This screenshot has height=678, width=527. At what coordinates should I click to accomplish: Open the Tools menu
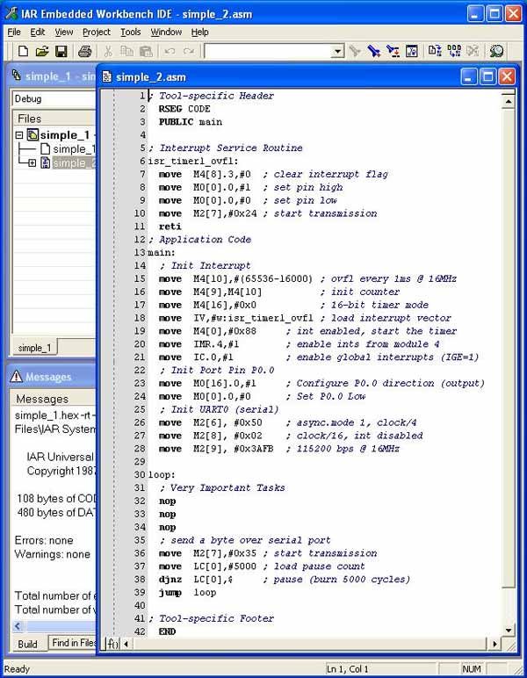tap(131, 32)
